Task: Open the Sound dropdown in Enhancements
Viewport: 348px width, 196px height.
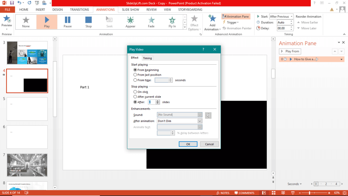Action: click(200, 115)
